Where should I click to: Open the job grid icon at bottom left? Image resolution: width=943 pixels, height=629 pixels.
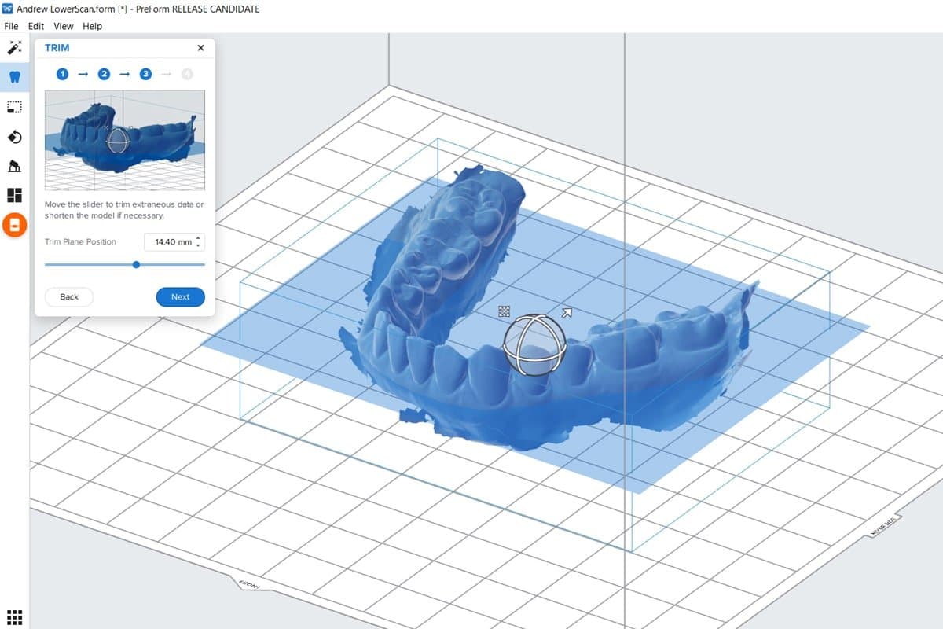tap(14, 616)
